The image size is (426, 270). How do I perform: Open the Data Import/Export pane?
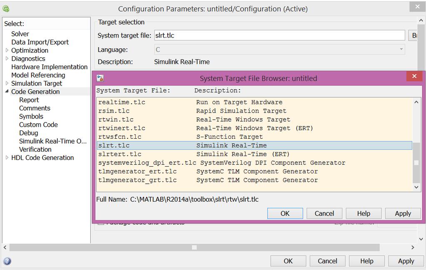[40, 42]
